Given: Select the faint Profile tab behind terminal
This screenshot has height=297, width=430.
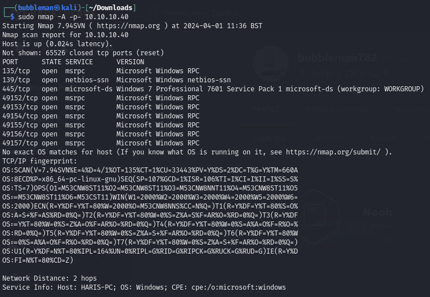Looking at the screenshot, I should tap(265, 109).
